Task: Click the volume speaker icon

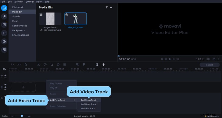Action: coord(208,59)
